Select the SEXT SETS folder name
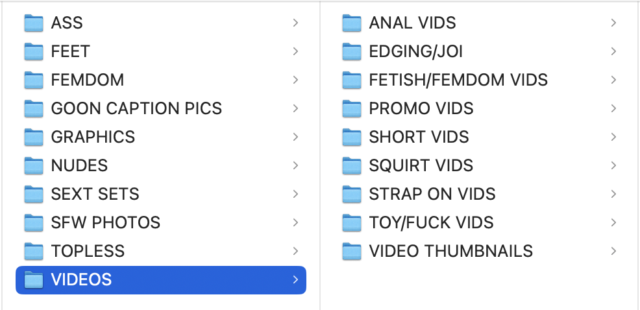 (95, 194)
